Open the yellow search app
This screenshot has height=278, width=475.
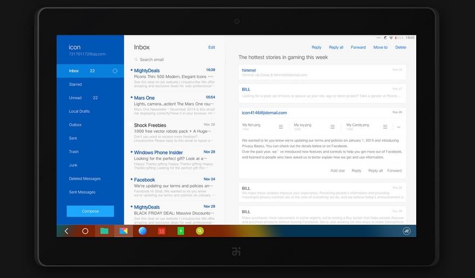[x=199, y=231]
